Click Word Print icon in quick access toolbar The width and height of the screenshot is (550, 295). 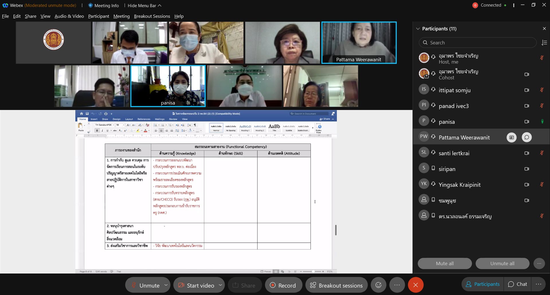click(106, 114)
